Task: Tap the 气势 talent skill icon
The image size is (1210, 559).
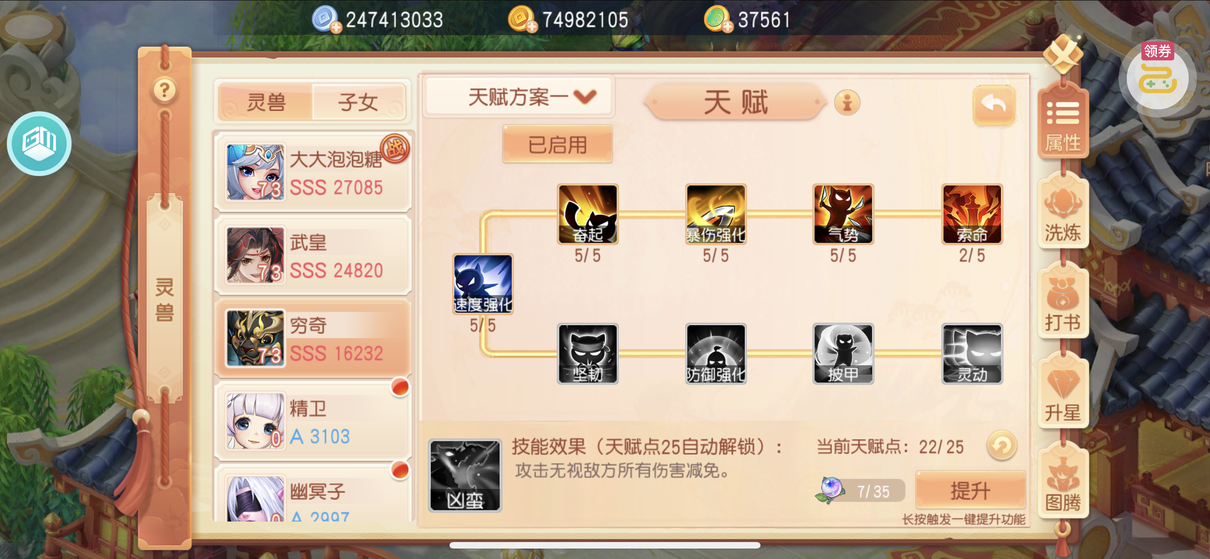Action: [843, 214]
